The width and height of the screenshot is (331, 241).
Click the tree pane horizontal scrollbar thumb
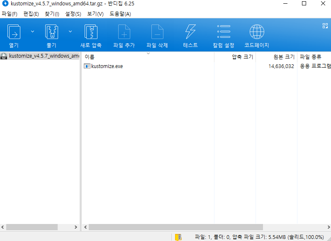(32, 227)
